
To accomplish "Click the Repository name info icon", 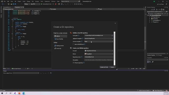I will point(82,57).
